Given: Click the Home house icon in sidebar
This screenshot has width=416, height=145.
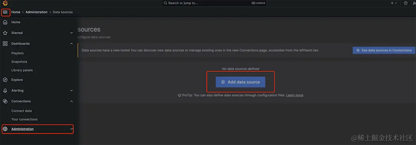Looking at the screenshot, I should click(5, 22).
